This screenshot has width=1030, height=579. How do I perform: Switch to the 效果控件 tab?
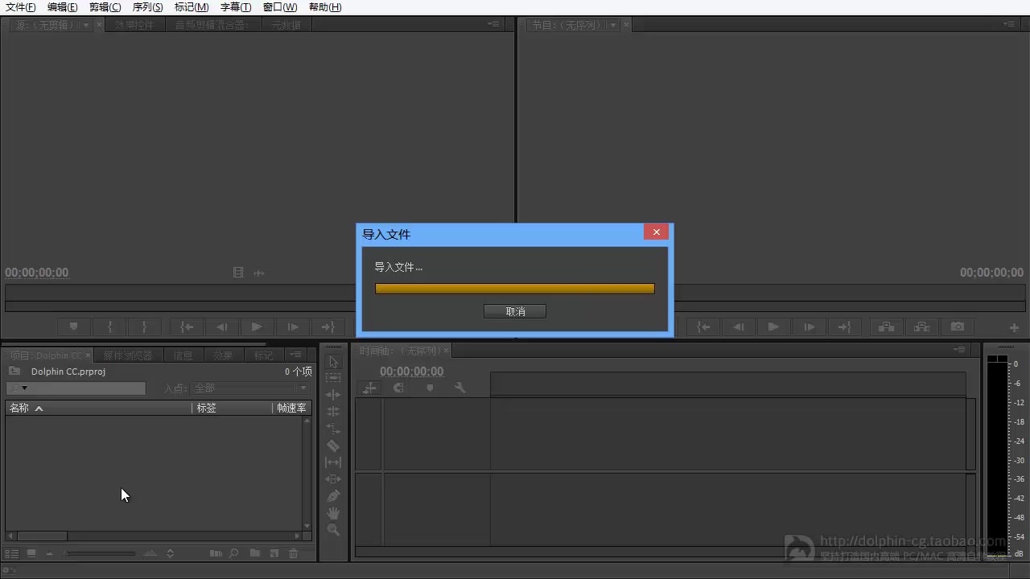[x=134, y=26]
